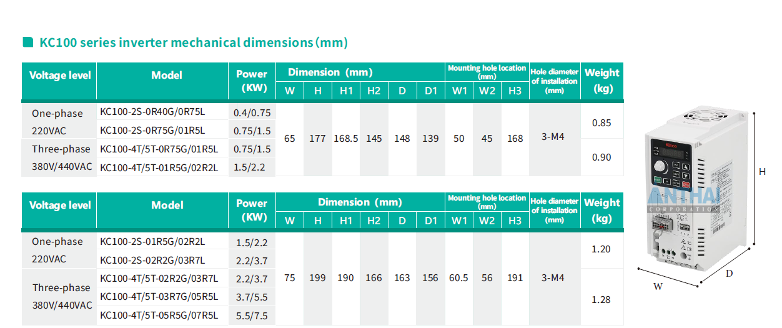Select model KC100-2S-02R2G/03R7L
This screenshot has width=782, height=328.
coord(152,260)
